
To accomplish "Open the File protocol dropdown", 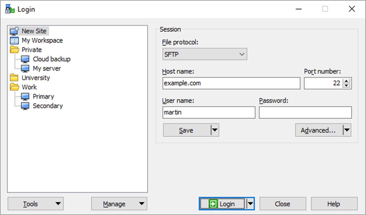I will coord(242,54).
